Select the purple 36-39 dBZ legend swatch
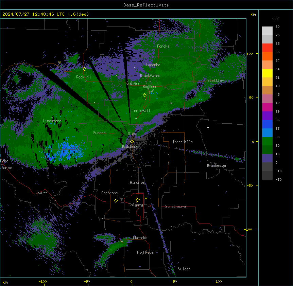Viewport: 293px width, 286px height. (x=267, y=116)
